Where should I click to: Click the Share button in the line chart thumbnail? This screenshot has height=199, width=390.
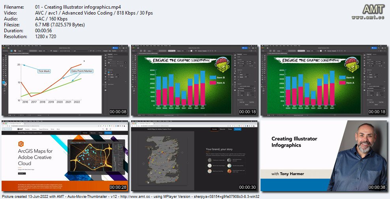click(116, 48)
